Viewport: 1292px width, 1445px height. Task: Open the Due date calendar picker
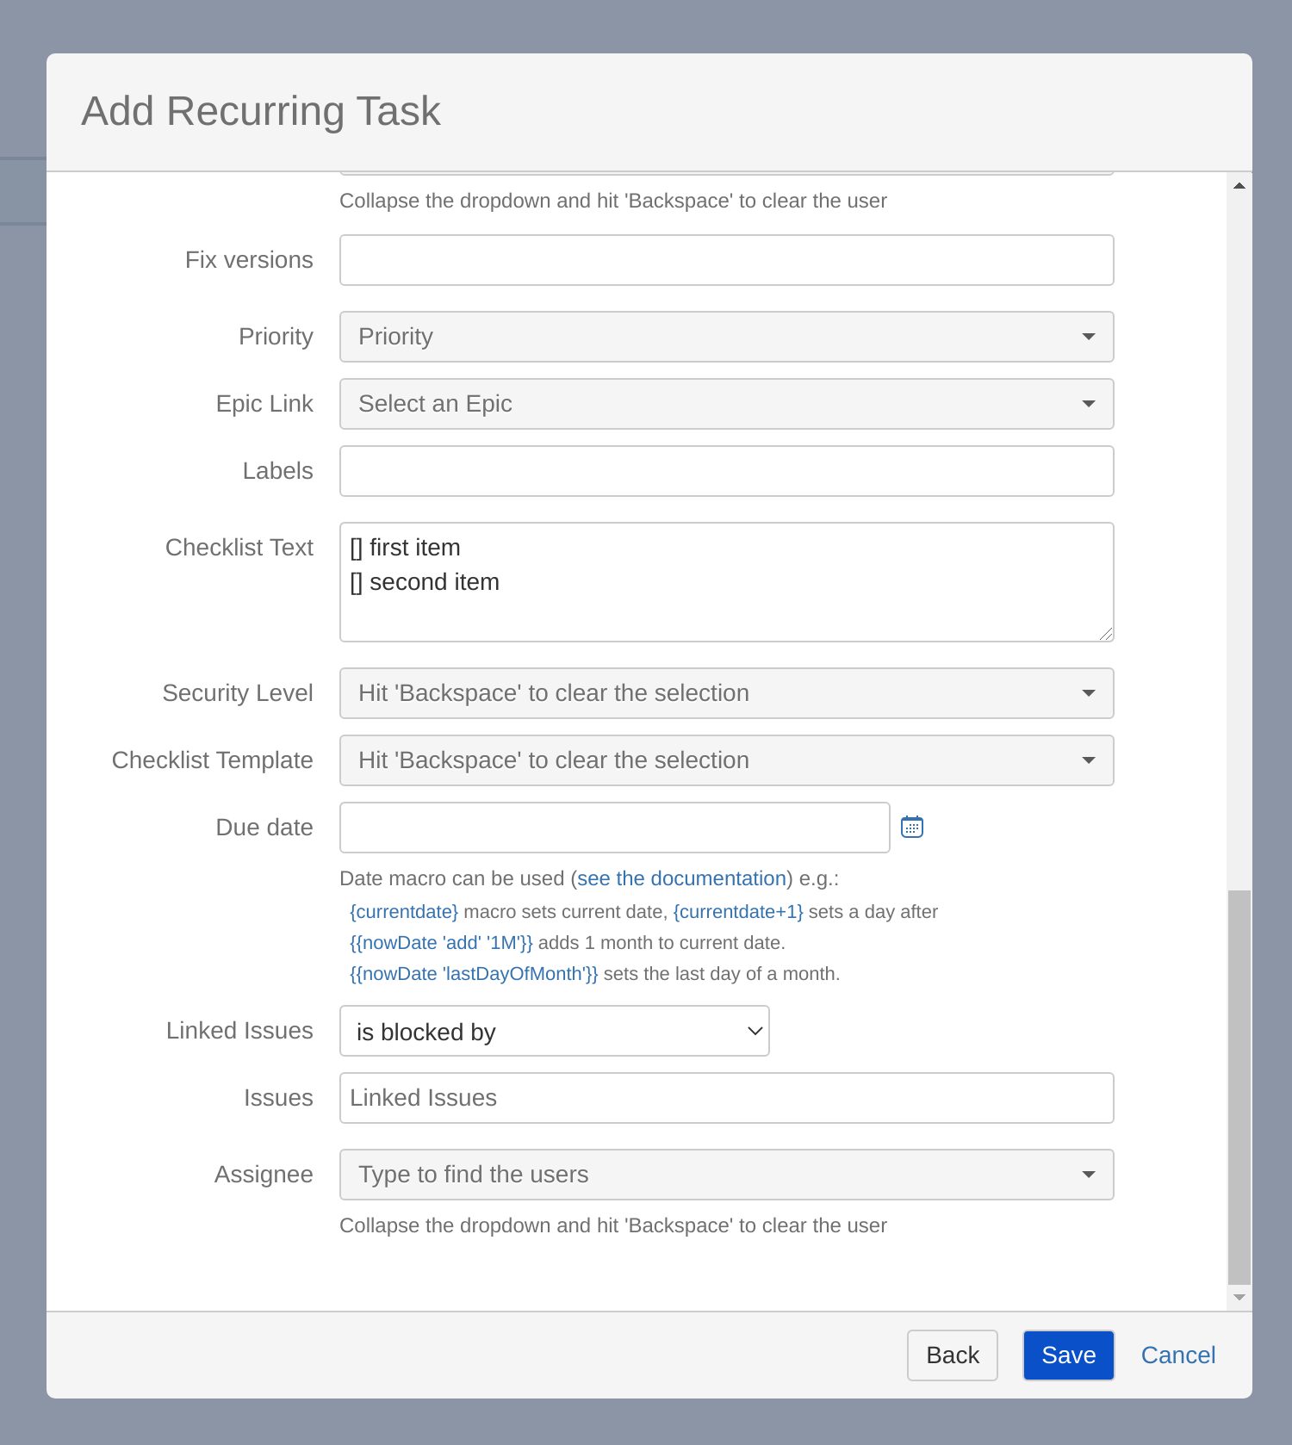[911, 828]
